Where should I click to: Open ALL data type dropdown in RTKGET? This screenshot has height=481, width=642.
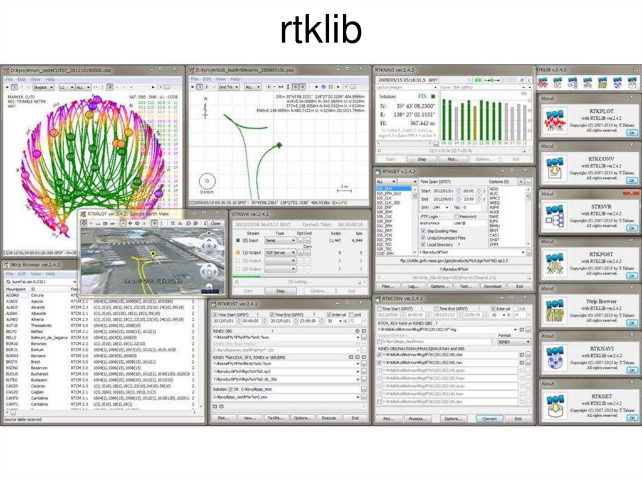[386, 181]
